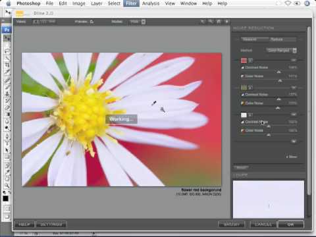Choose Dfine's arrow select tool
316x237 pixels.
coord(203,22)
